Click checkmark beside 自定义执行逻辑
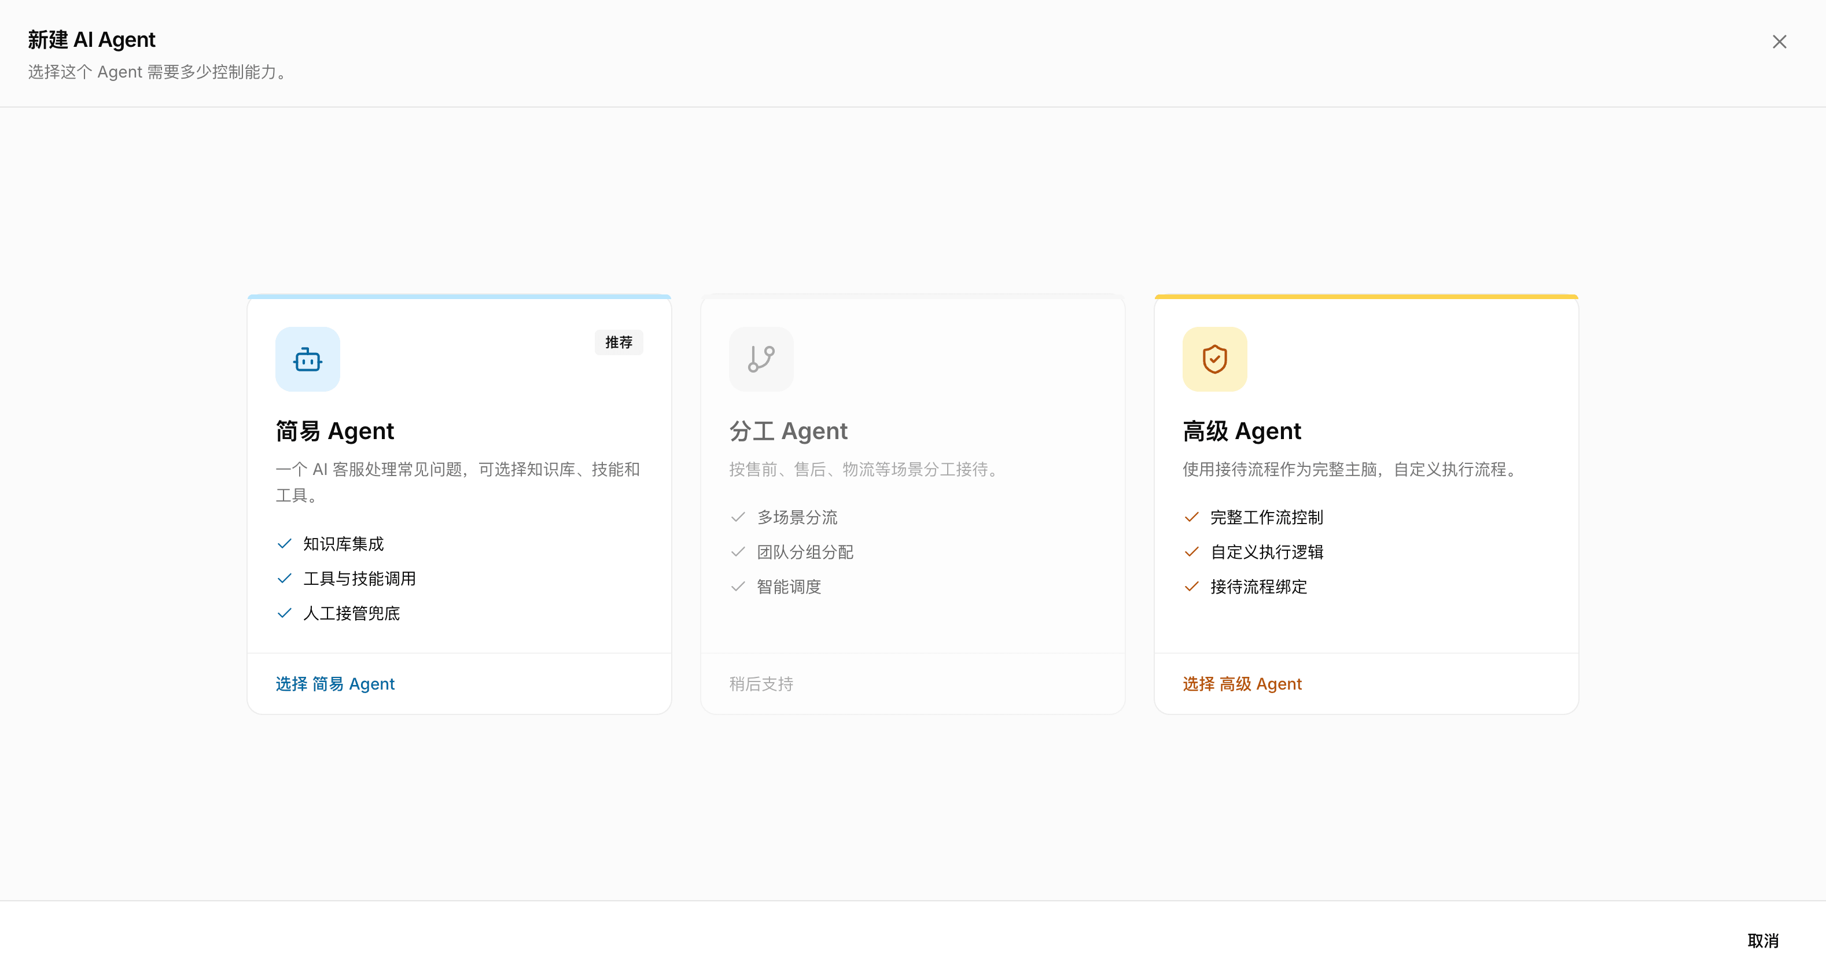Screen dimensions: 1826x980 point(1191,552)
